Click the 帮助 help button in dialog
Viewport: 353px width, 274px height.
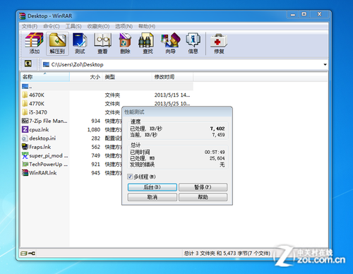(x=203, y=197)
